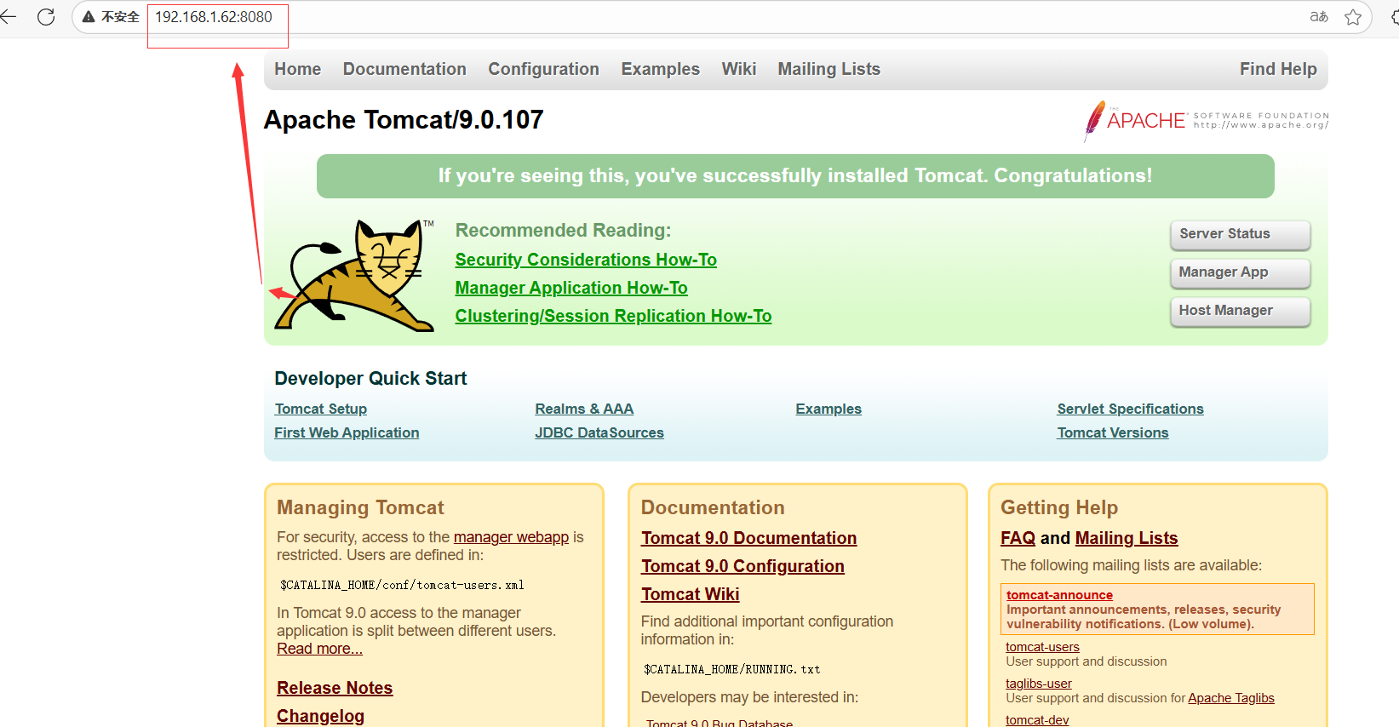Open the Host Manager button

(x=1241, y=311)
